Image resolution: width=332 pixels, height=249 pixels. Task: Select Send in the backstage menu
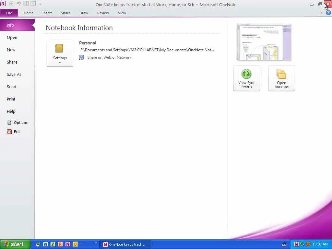[x=11, y=87]
